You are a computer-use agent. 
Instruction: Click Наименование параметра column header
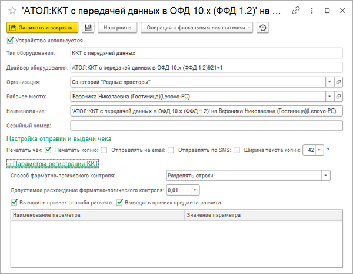(x=98, y=215)
